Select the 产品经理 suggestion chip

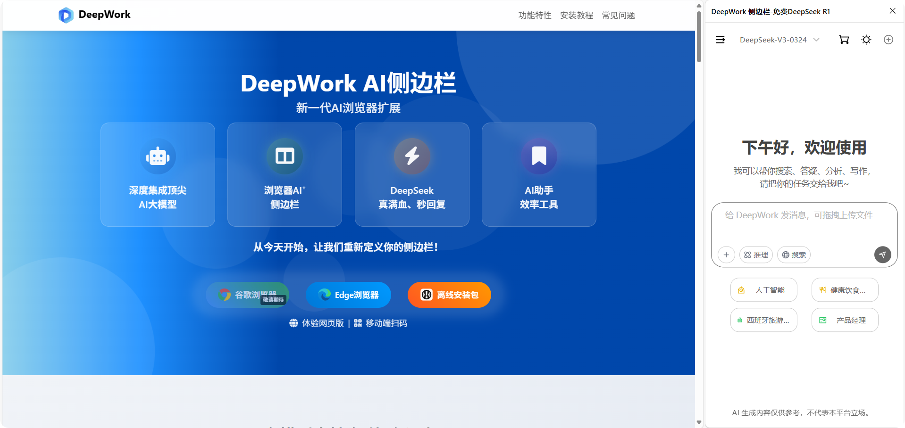[845, 320]
